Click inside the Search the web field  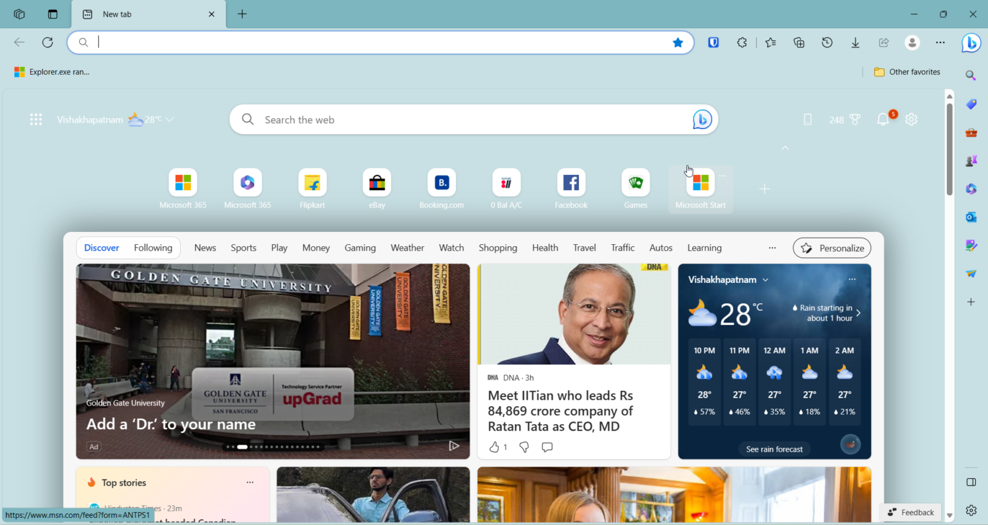tap(450, 120)
